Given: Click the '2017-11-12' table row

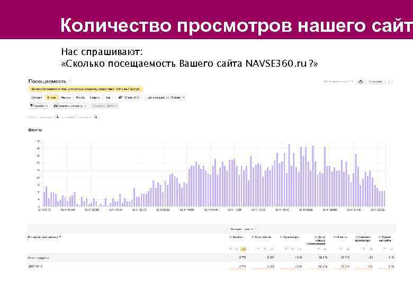Looking at the screenshot, I should [211, 266].
